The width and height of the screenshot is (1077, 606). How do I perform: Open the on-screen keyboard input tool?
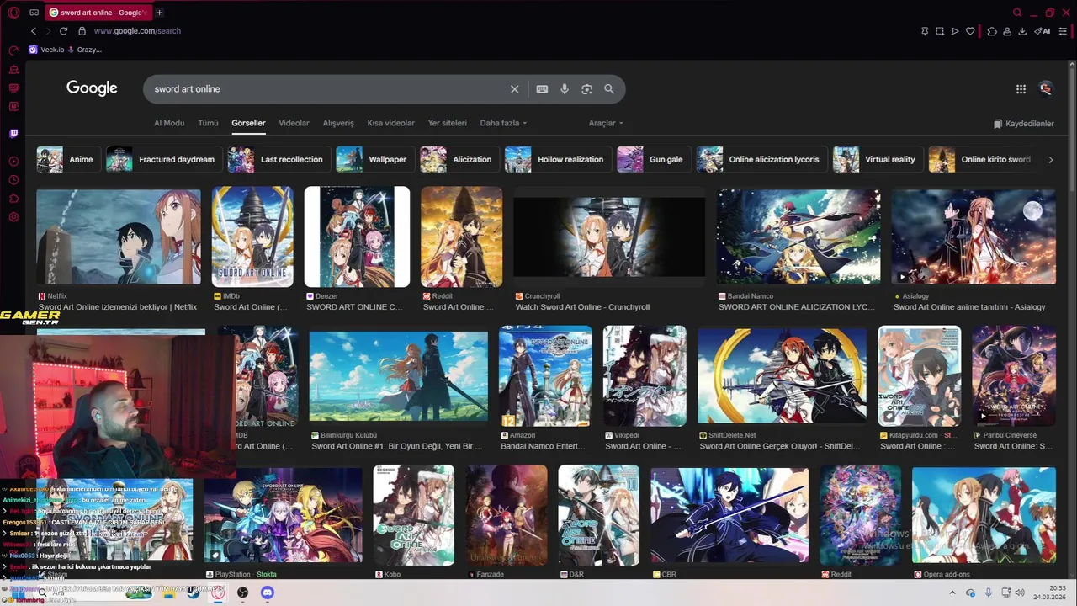(x=543, y=89)
